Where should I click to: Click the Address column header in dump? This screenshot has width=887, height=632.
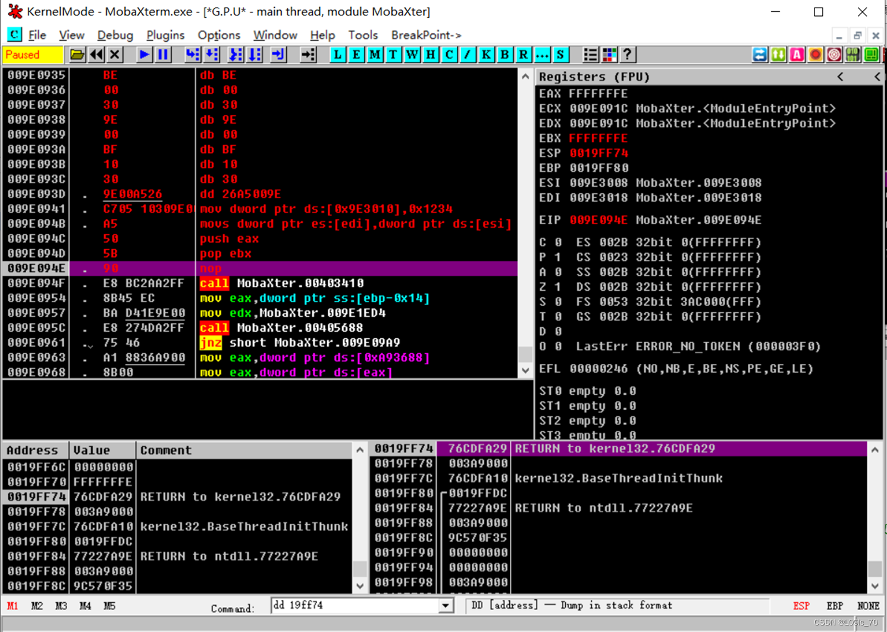36,450
